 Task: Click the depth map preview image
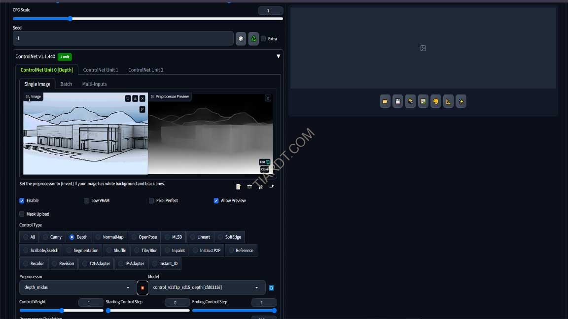tap(211, 133)
